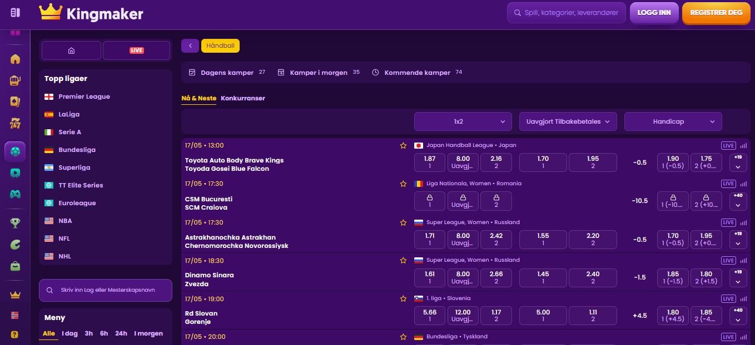The height and width of the screenshot is (345, 755).
Task: Click the Håndball breadcrumb tag
Action: [x=220, y=45]
